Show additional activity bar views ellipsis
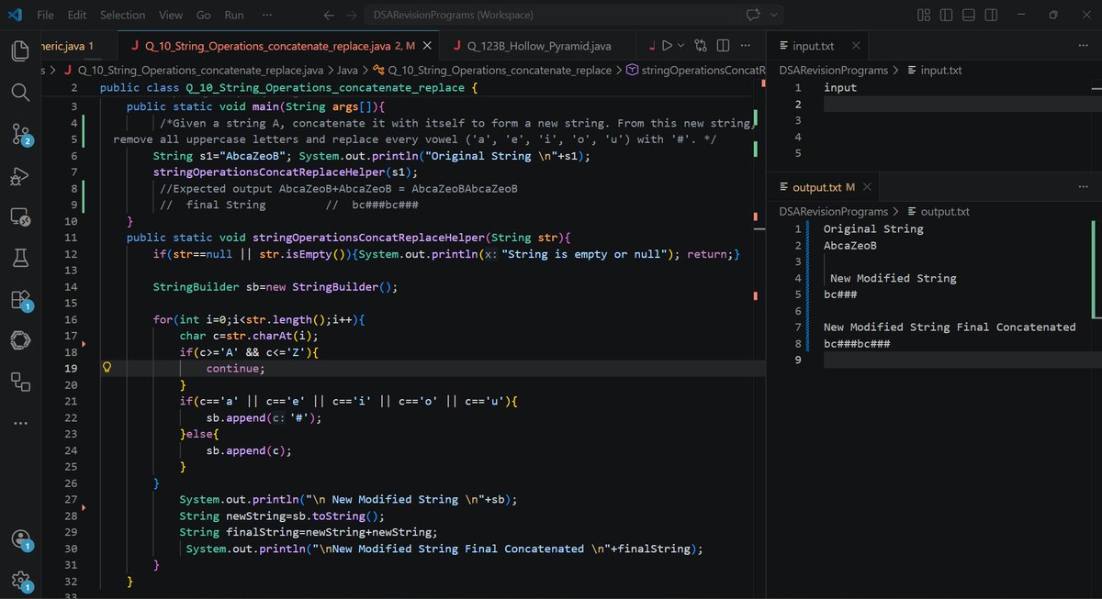The image size is (1102, 599). click(20, 423)
